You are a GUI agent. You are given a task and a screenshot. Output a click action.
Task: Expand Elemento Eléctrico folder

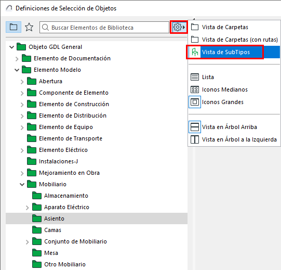(x=22, y=150)
